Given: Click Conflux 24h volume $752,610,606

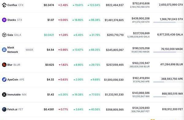Looking at the screenshot, I should (141, 3).
